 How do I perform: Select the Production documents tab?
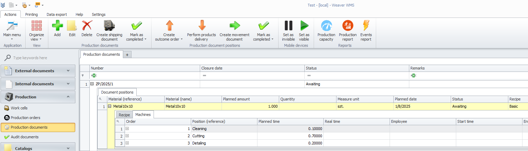[x=101, y=54]
